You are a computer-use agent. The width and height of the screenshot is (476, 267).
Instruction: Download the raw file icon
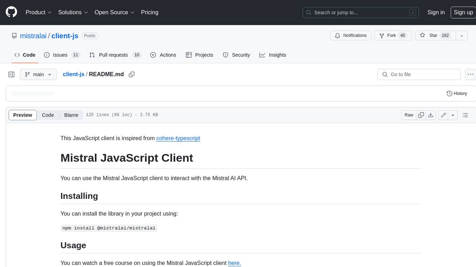point(431,115)
